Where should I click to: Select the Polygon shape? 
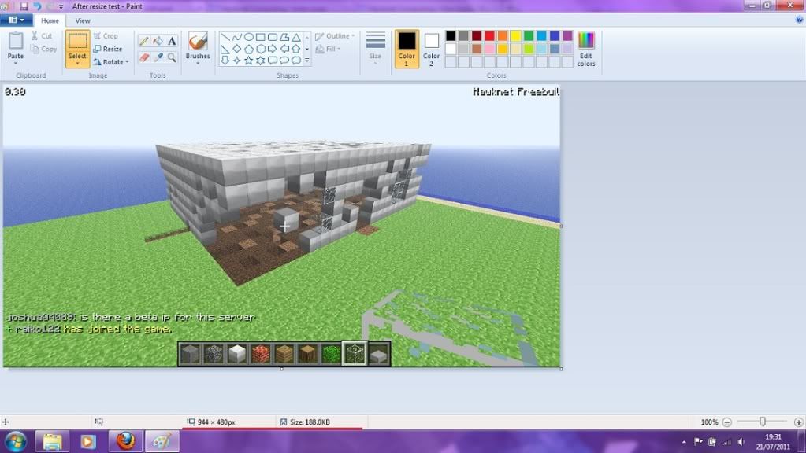tap(284, 37)
